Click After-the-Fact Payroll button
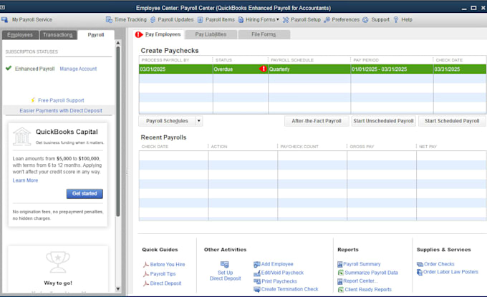The image size is (487, 297). pos(317,121)
